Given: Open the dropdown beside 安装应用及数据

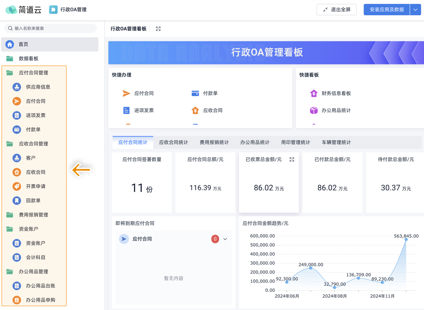Looking at the screenshot, I should [415, 9].
